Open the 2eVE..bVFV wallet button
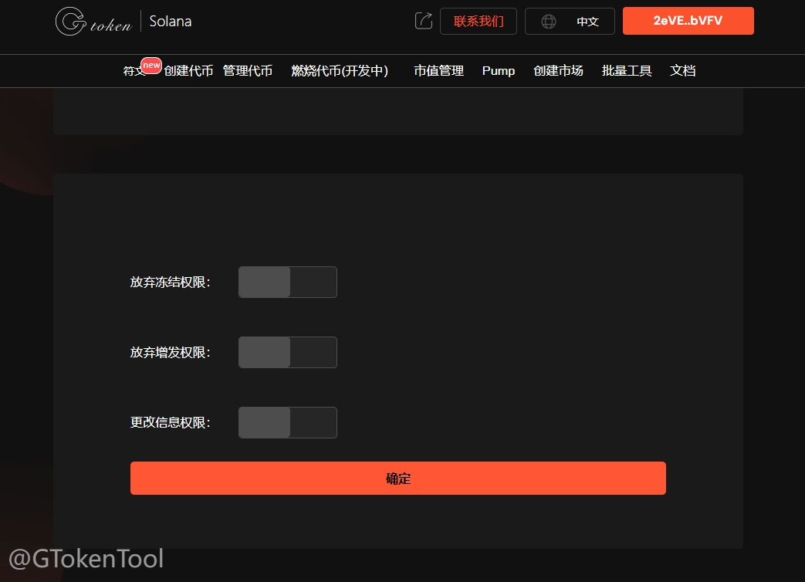805x582 pixels. tap(688, 21)
